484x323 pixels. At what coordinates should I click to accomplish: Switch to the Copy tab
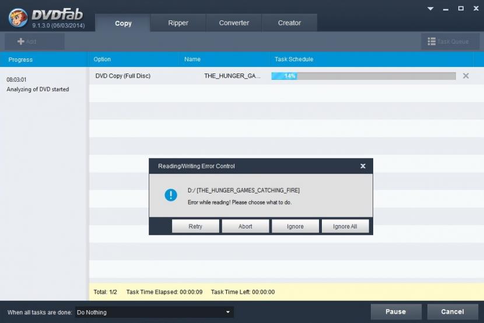123,23
